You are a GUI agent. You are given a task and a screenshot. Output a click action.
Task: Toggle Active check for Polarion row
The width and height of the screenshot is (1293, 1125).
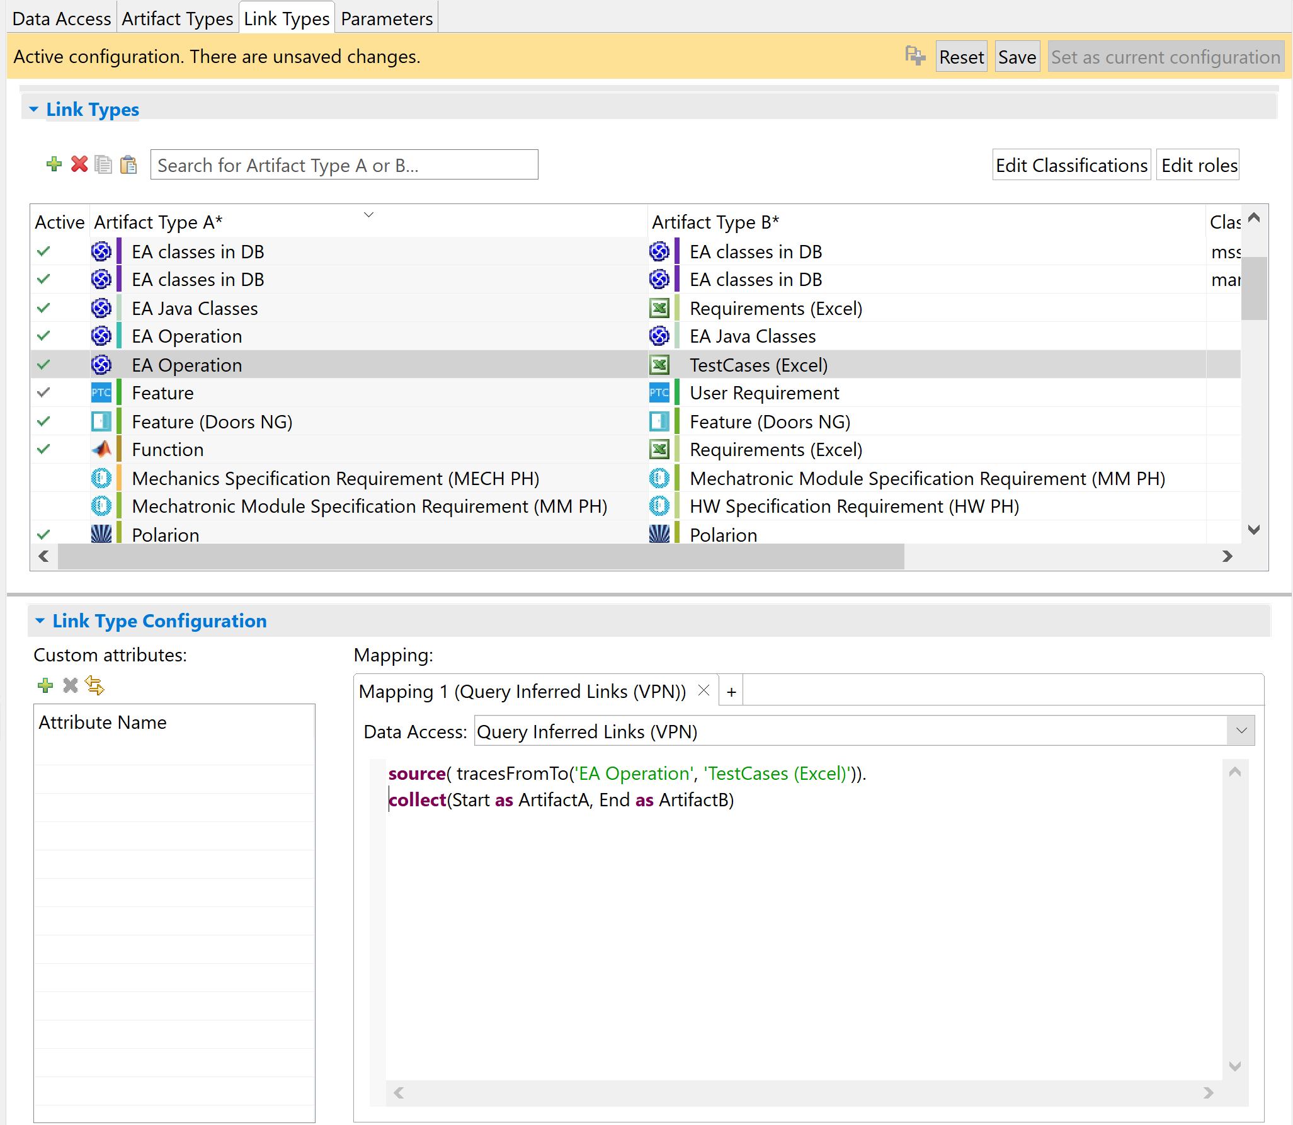pos(43,535)
